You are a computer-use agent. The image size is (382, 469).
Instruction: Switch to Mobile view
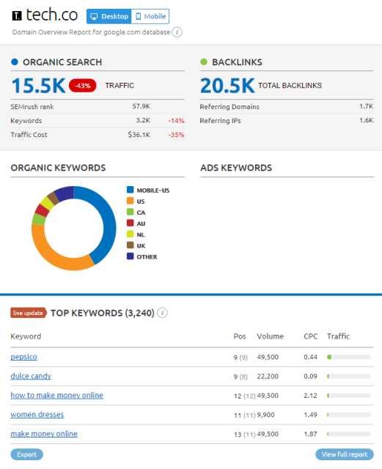tap(150, 16)
